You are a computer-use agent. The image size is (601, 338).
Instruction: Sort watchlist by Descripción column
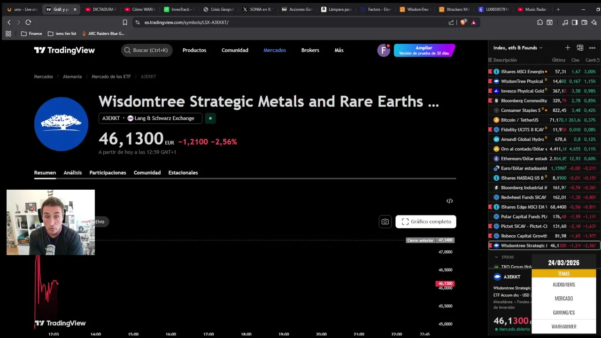coord(505,60)
